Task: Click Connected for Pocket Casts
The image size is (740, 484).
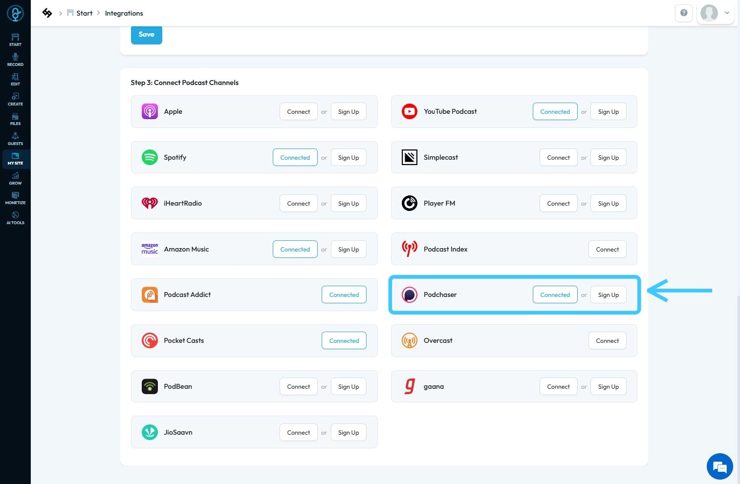Action: (x=344, y=341)
